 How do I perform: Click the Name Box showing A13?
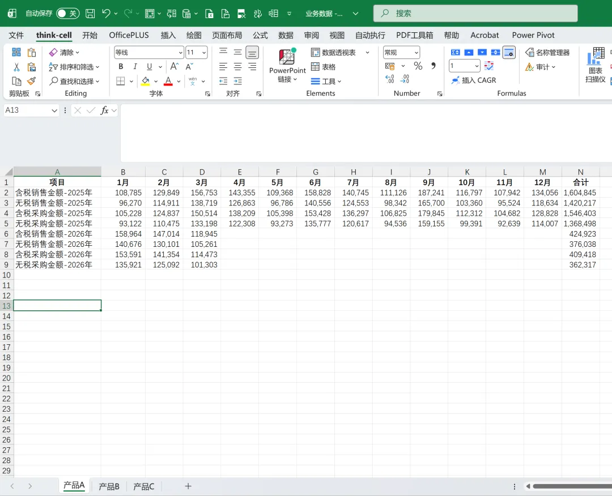31,110
